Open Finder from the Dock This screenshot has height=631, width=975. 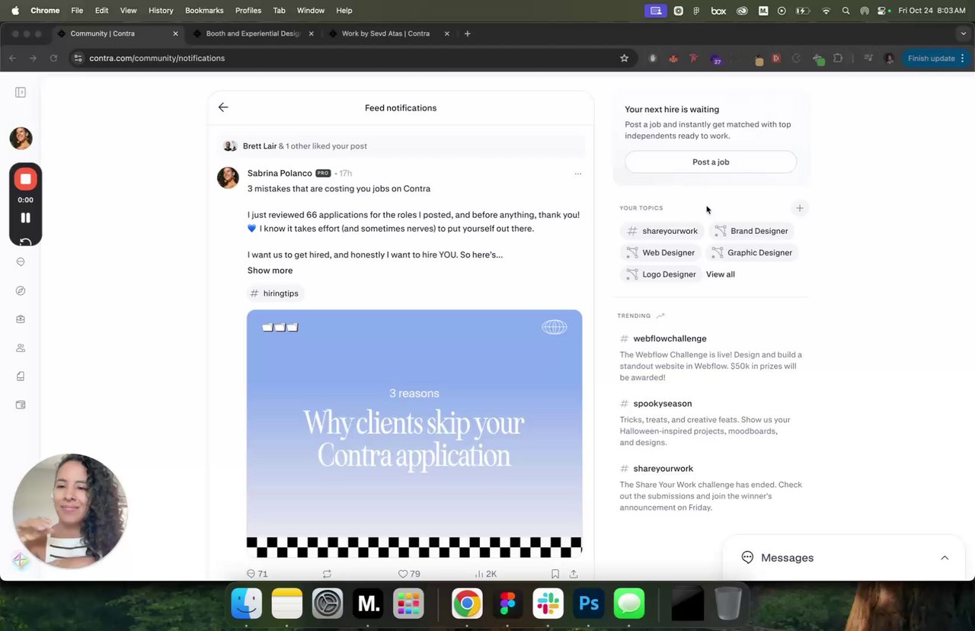(x=247, y=604)
